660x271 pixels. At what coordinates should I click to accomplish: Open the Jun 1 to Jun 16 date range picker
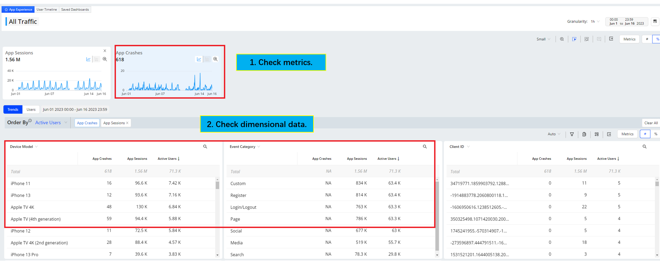[x=626, y=22]
